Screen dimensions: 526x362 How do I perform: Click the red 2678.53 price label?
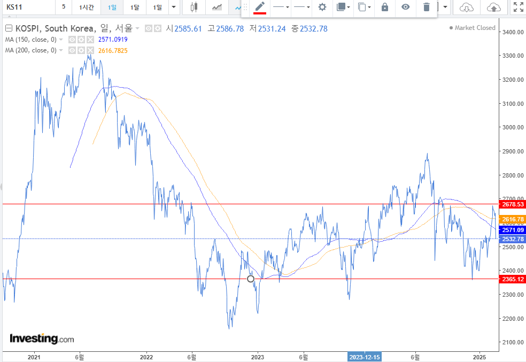click(513, 204)
